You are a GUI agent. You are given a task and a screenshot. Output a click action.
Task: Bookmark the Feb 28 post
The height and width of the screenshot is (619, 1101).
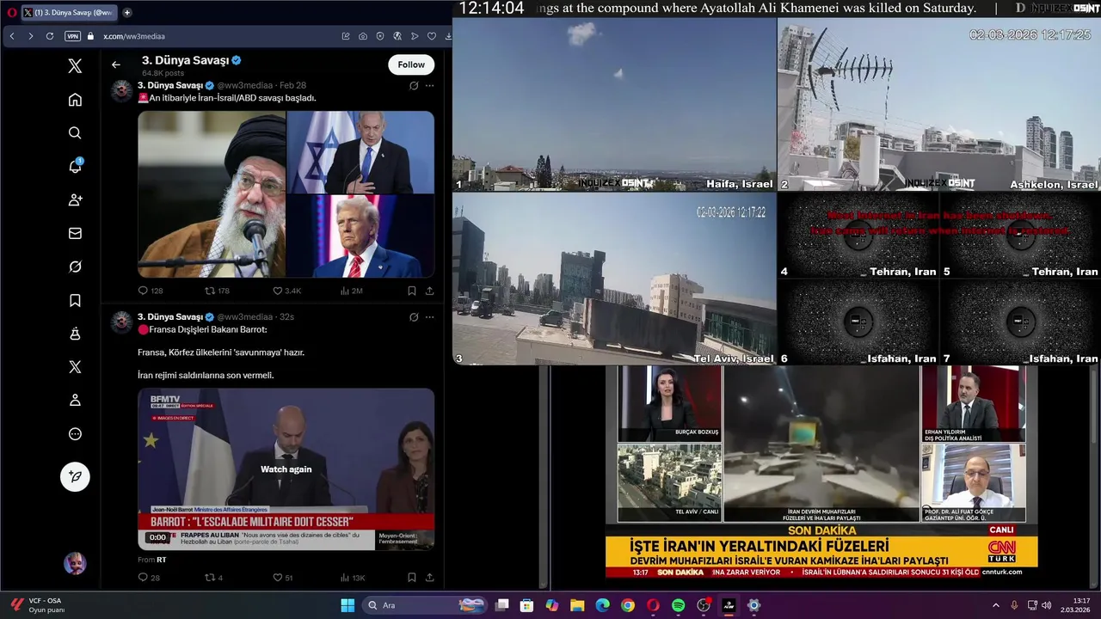click(412, 291)
